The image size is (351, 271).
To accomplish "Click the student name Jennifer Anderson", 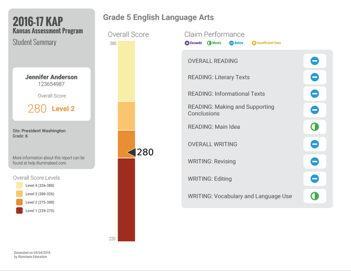I will coord(51,77).
